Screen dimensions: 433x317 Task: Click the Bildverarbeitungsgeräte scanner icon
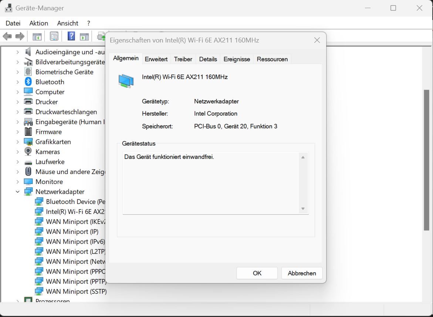coord(28,62)
